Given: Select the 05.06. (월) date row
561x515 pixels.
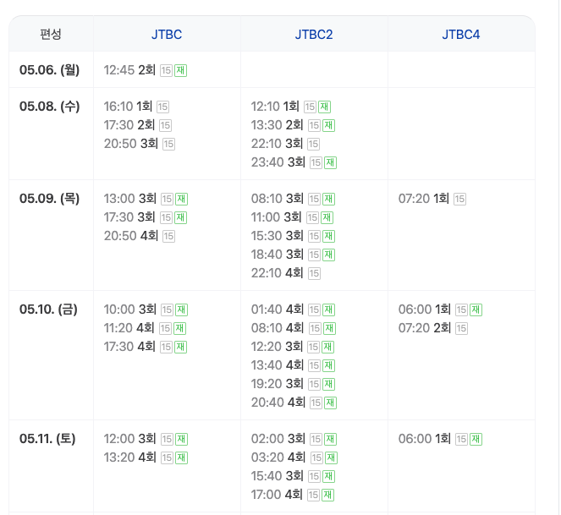Looking at the screenshot, I should tap(49, 69).
